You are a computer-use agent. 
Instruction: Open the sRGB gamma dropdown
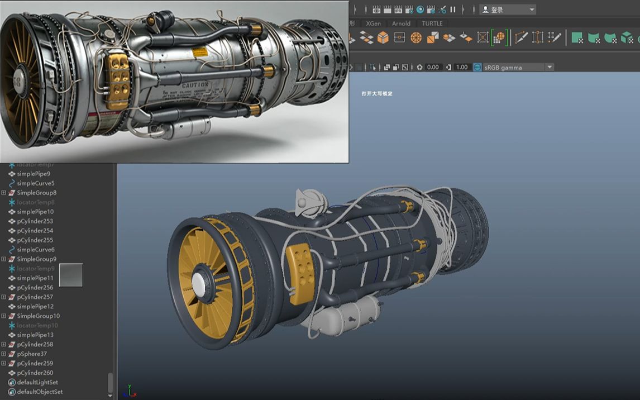coord(549,66)
